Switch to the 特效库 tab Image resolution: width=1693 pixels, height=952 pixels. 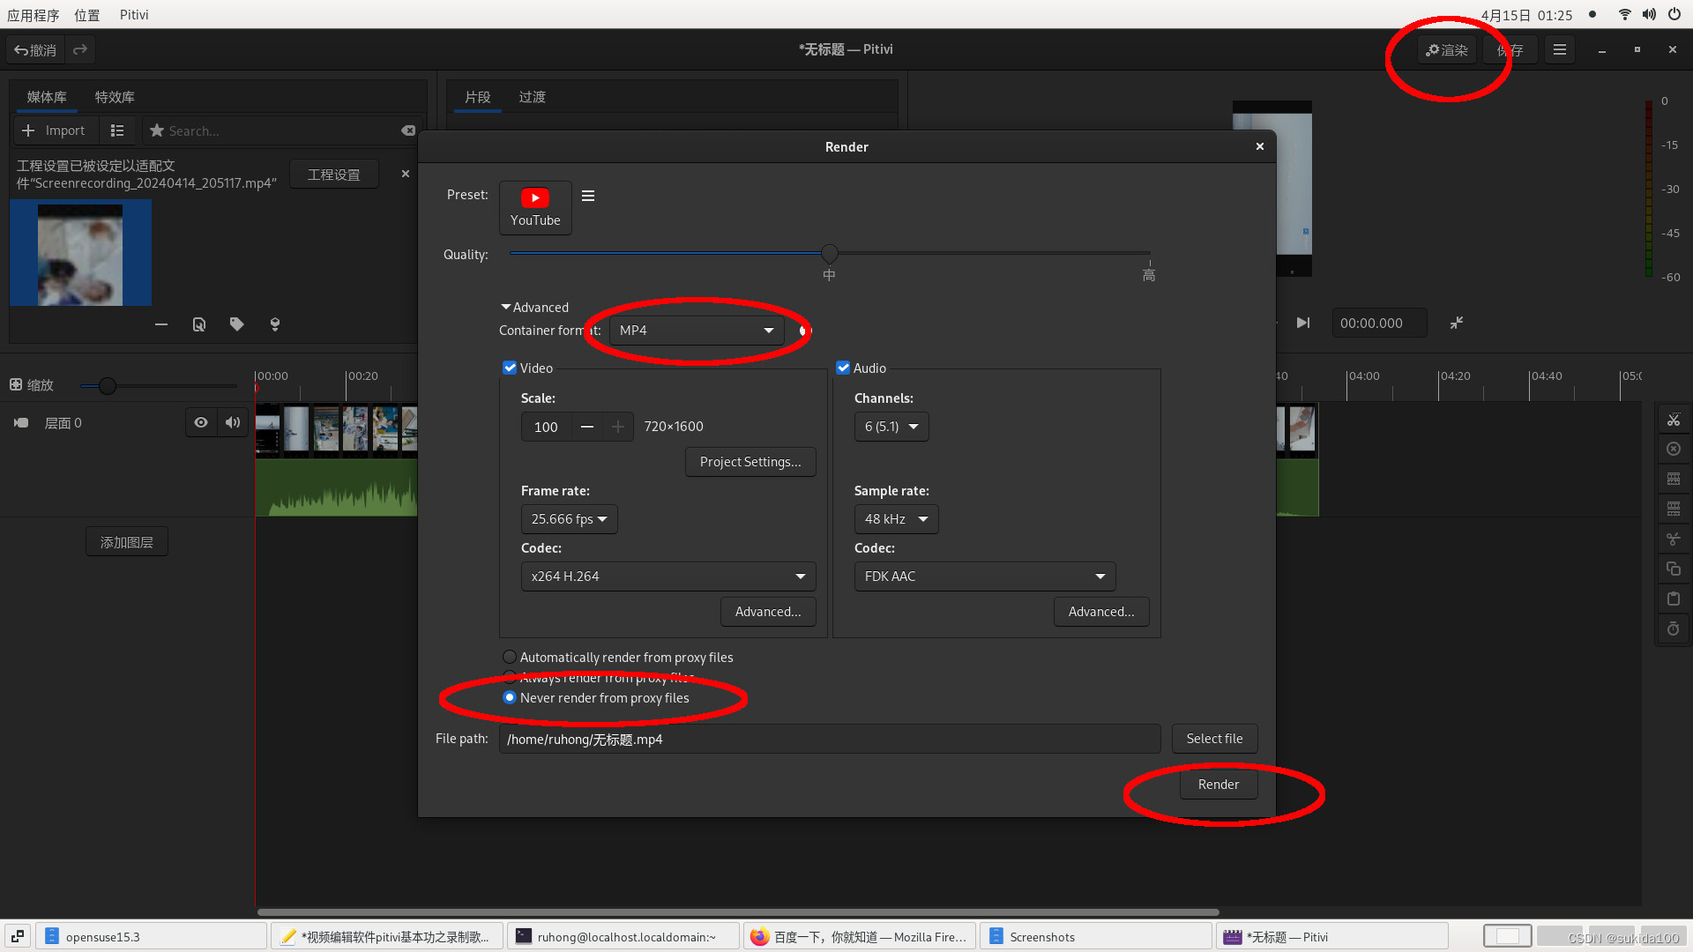coord(115,97)
